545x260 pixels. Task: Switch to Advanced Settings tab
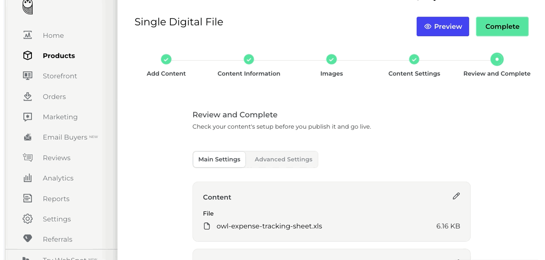point(283,159)
